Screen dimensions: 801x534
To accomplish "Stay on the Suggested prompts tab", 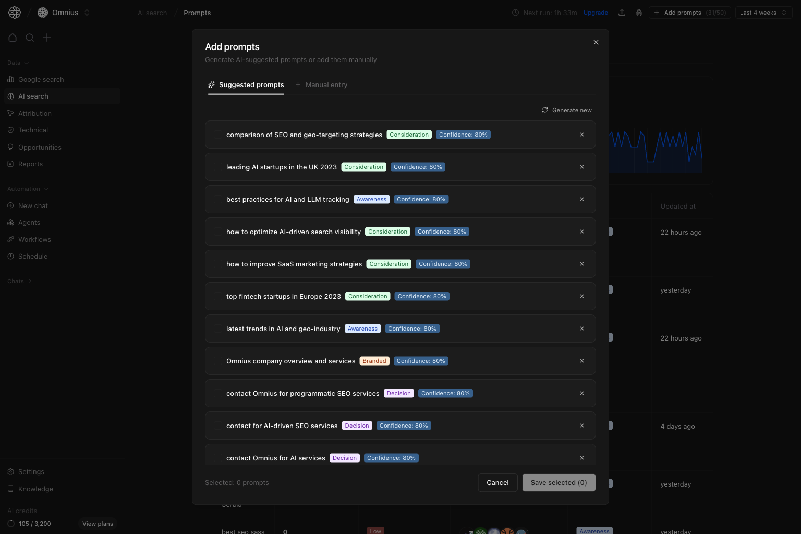I will coord(246,84).
